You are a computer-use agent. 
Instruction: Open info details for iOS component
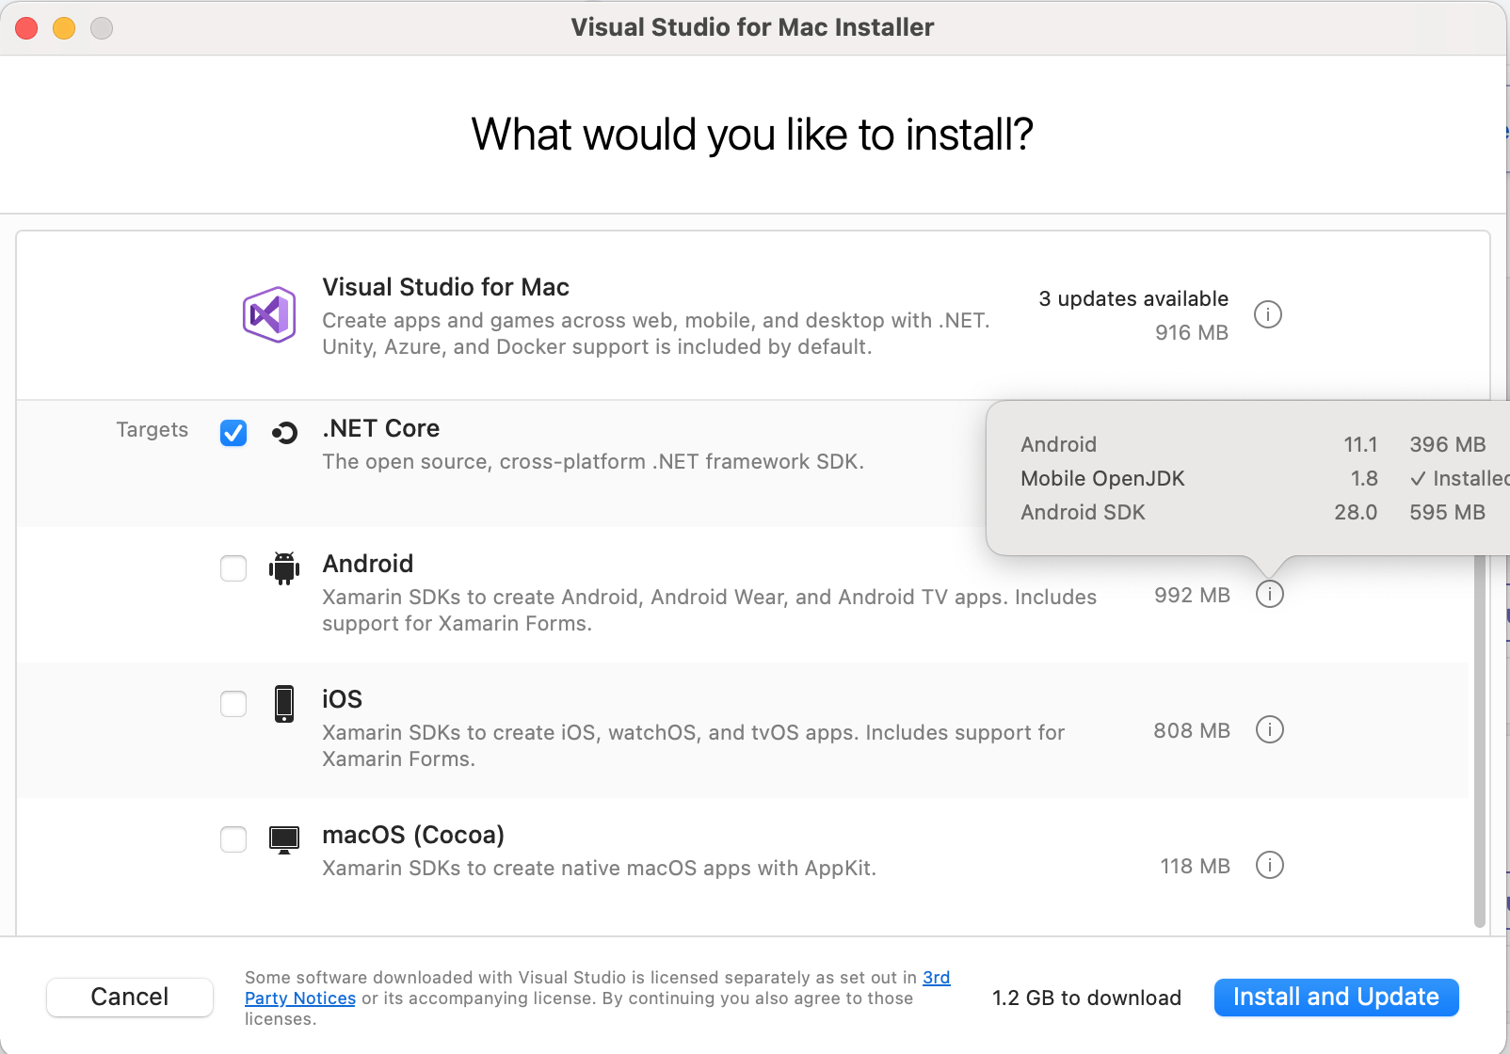coord(1270,729)
